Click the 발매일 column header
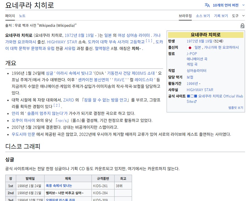 click(30, 179)
